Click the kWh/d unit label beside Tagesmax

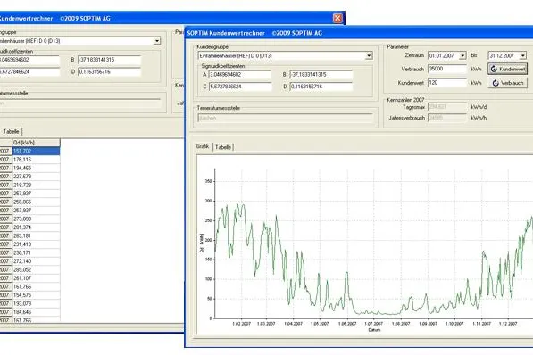tap(479, 107)
